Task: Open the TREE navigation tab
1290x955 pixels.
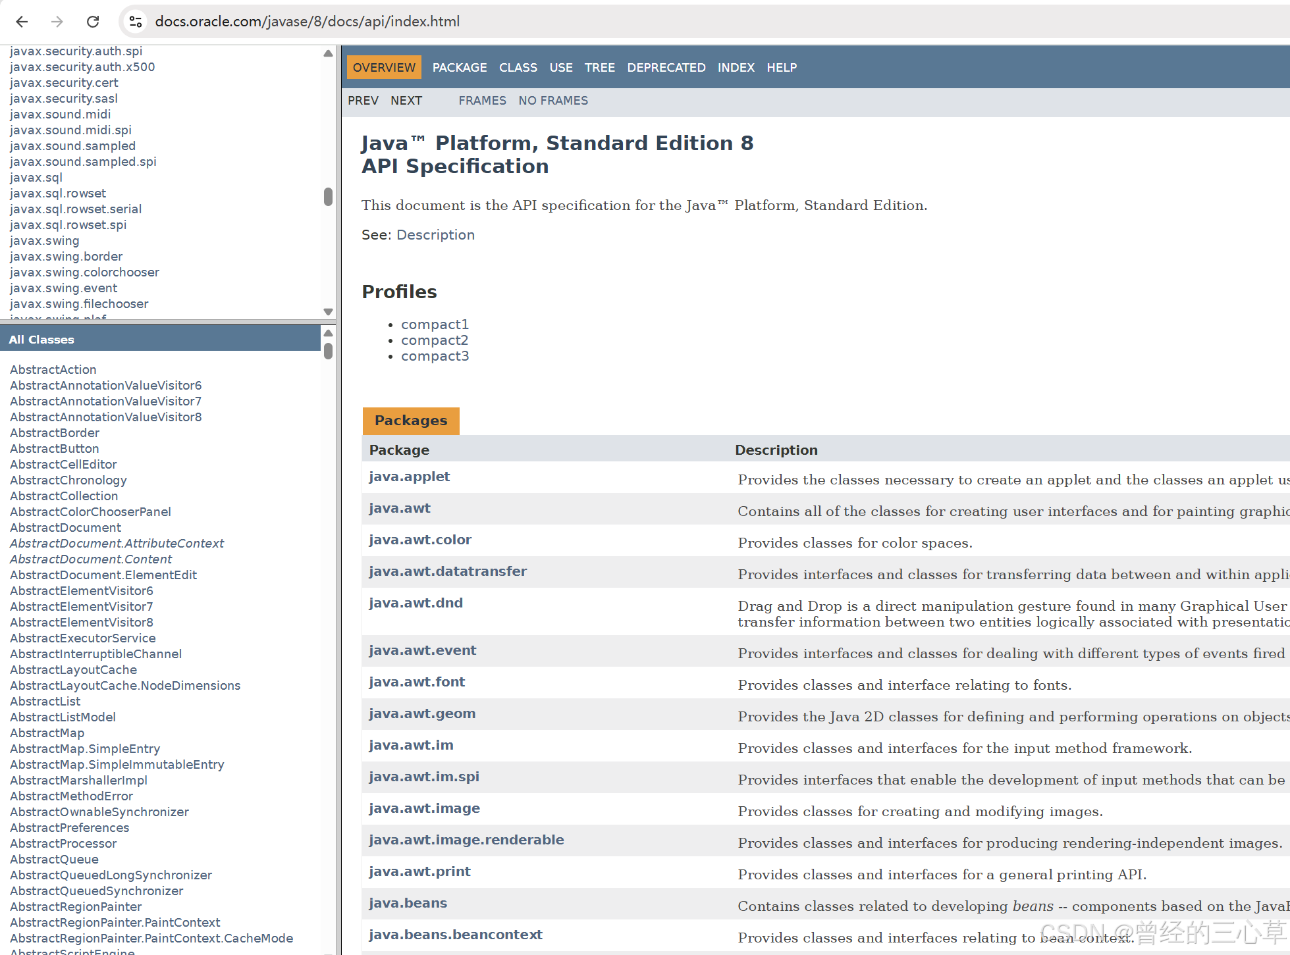Action: tap(599, 68)
